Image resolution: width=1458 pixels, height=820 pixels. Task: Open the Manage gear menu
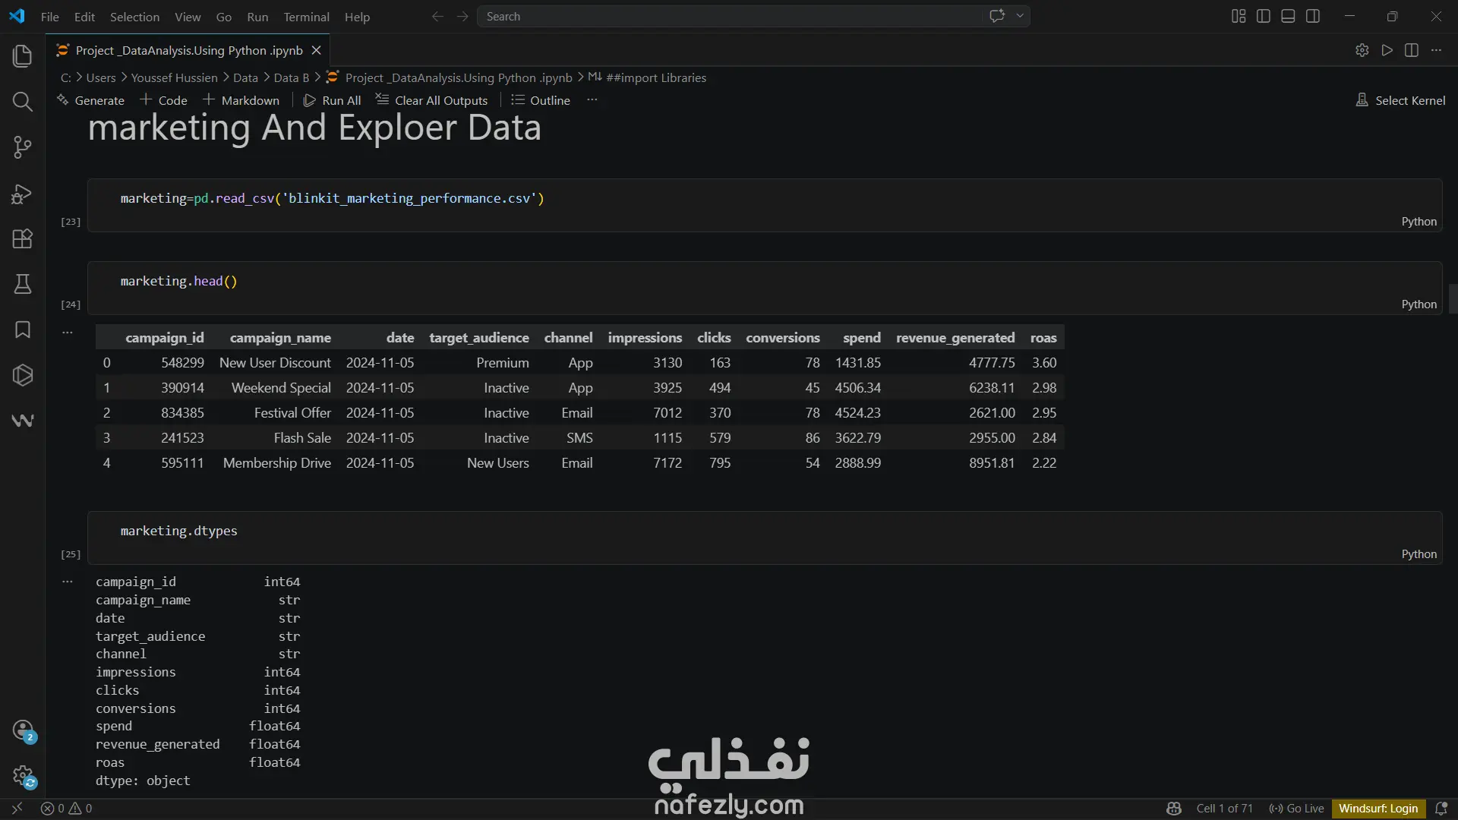(x=23, y=776)
